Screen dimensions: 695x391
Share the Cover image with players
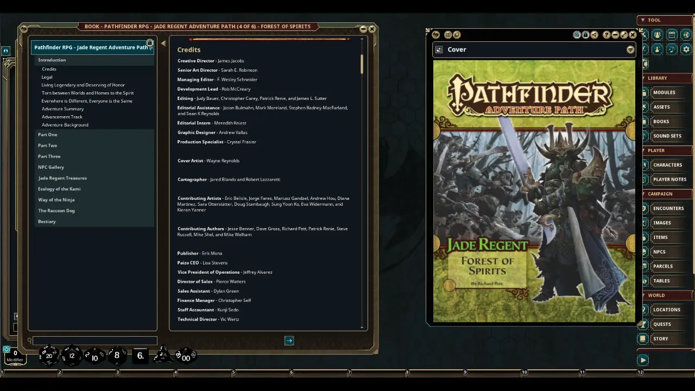(x=594, y=35)
